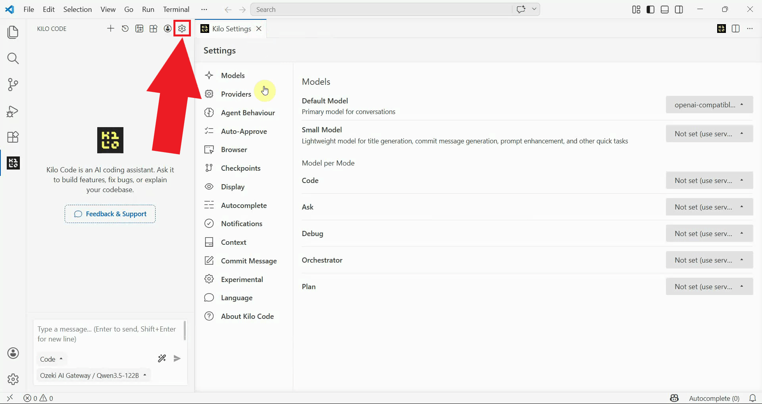Open the chat icon beside the search bar
The image size is (762, 404).
[521, 10]
